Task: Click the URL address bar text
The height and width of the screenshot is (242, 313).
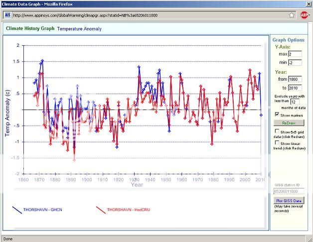Action: click(x=100, y=15)
